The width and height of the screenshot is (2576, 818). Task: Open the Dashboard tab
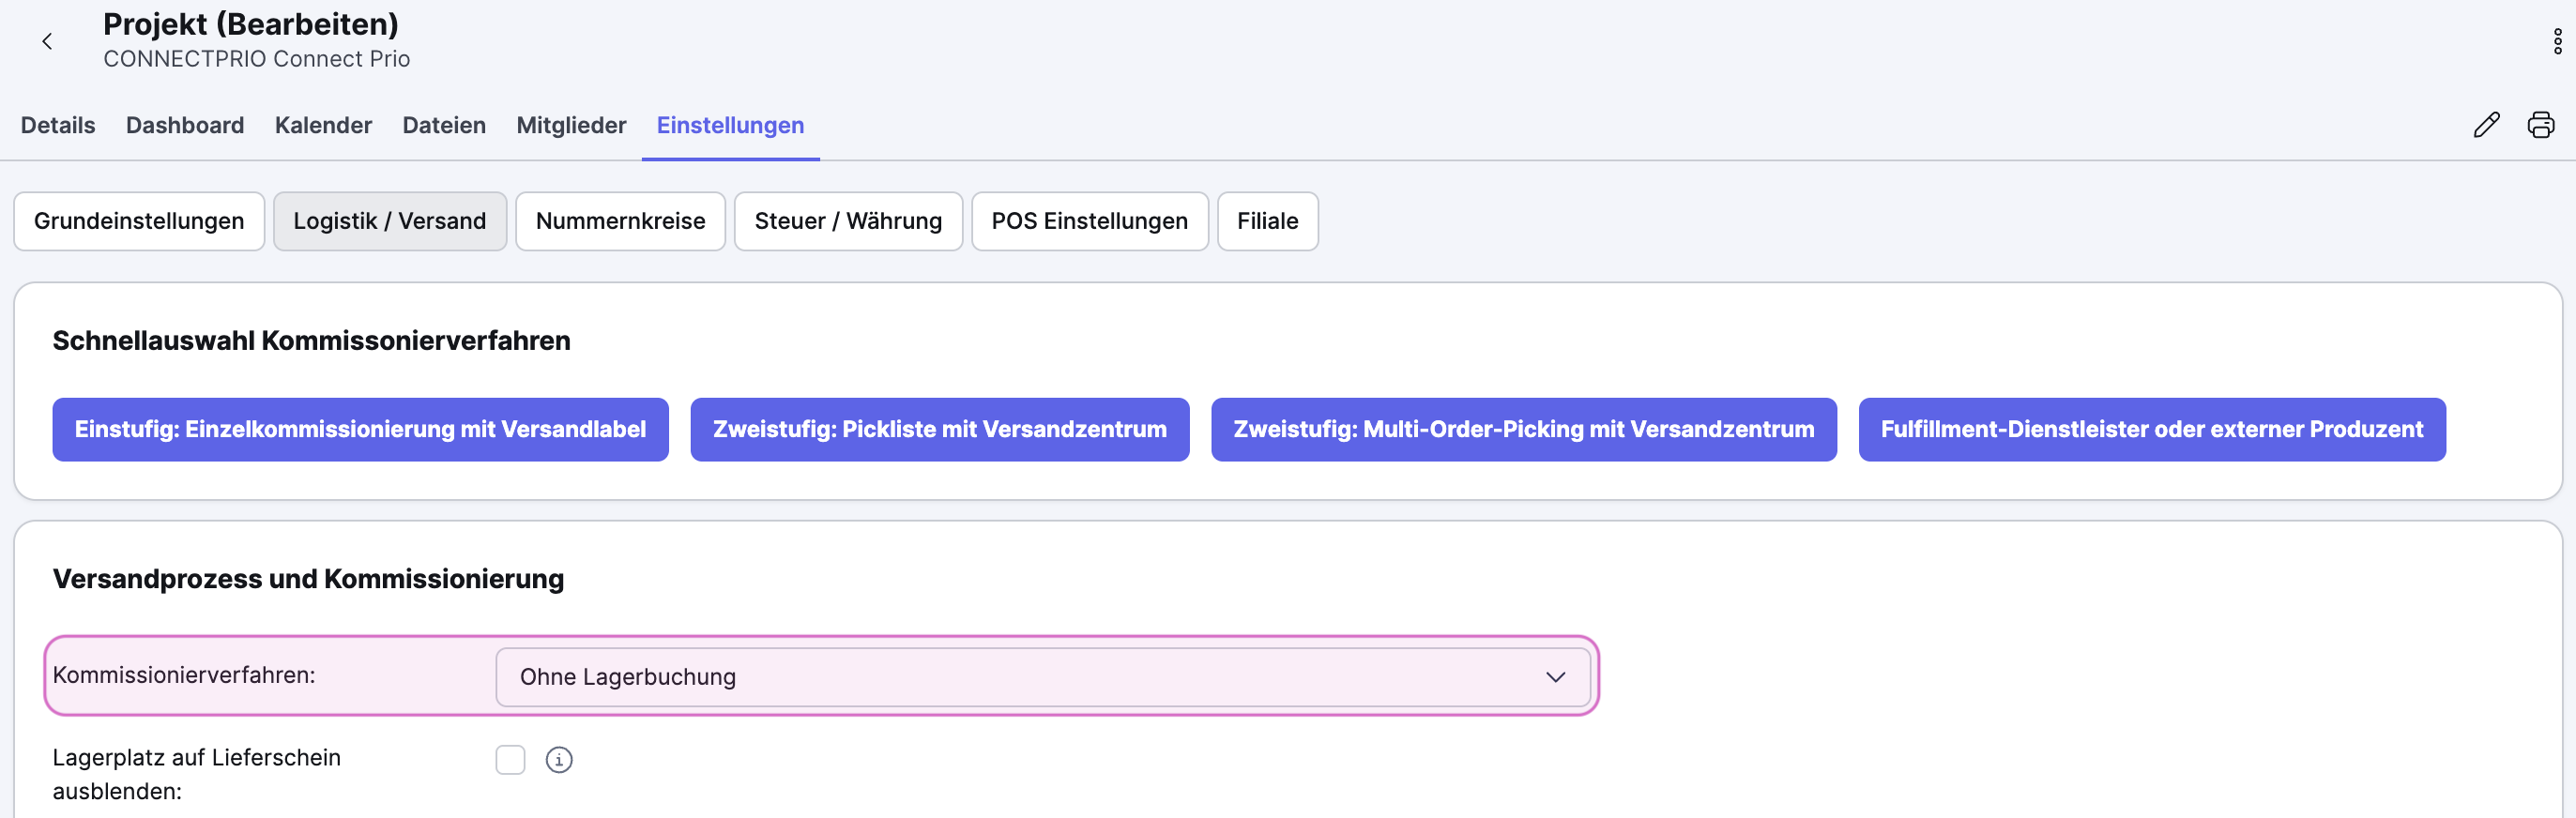[185, 125]
